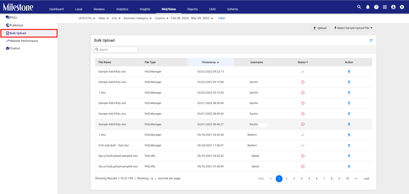Image resolution: width=409 pixels, height=194 pixels.
Task: Download the GVA add-draft - Test.xlsx file
Action: 349,145
